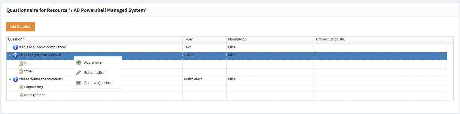Click the note icon beside Engineering answer
460x114 pixels.
coord(21,87)
